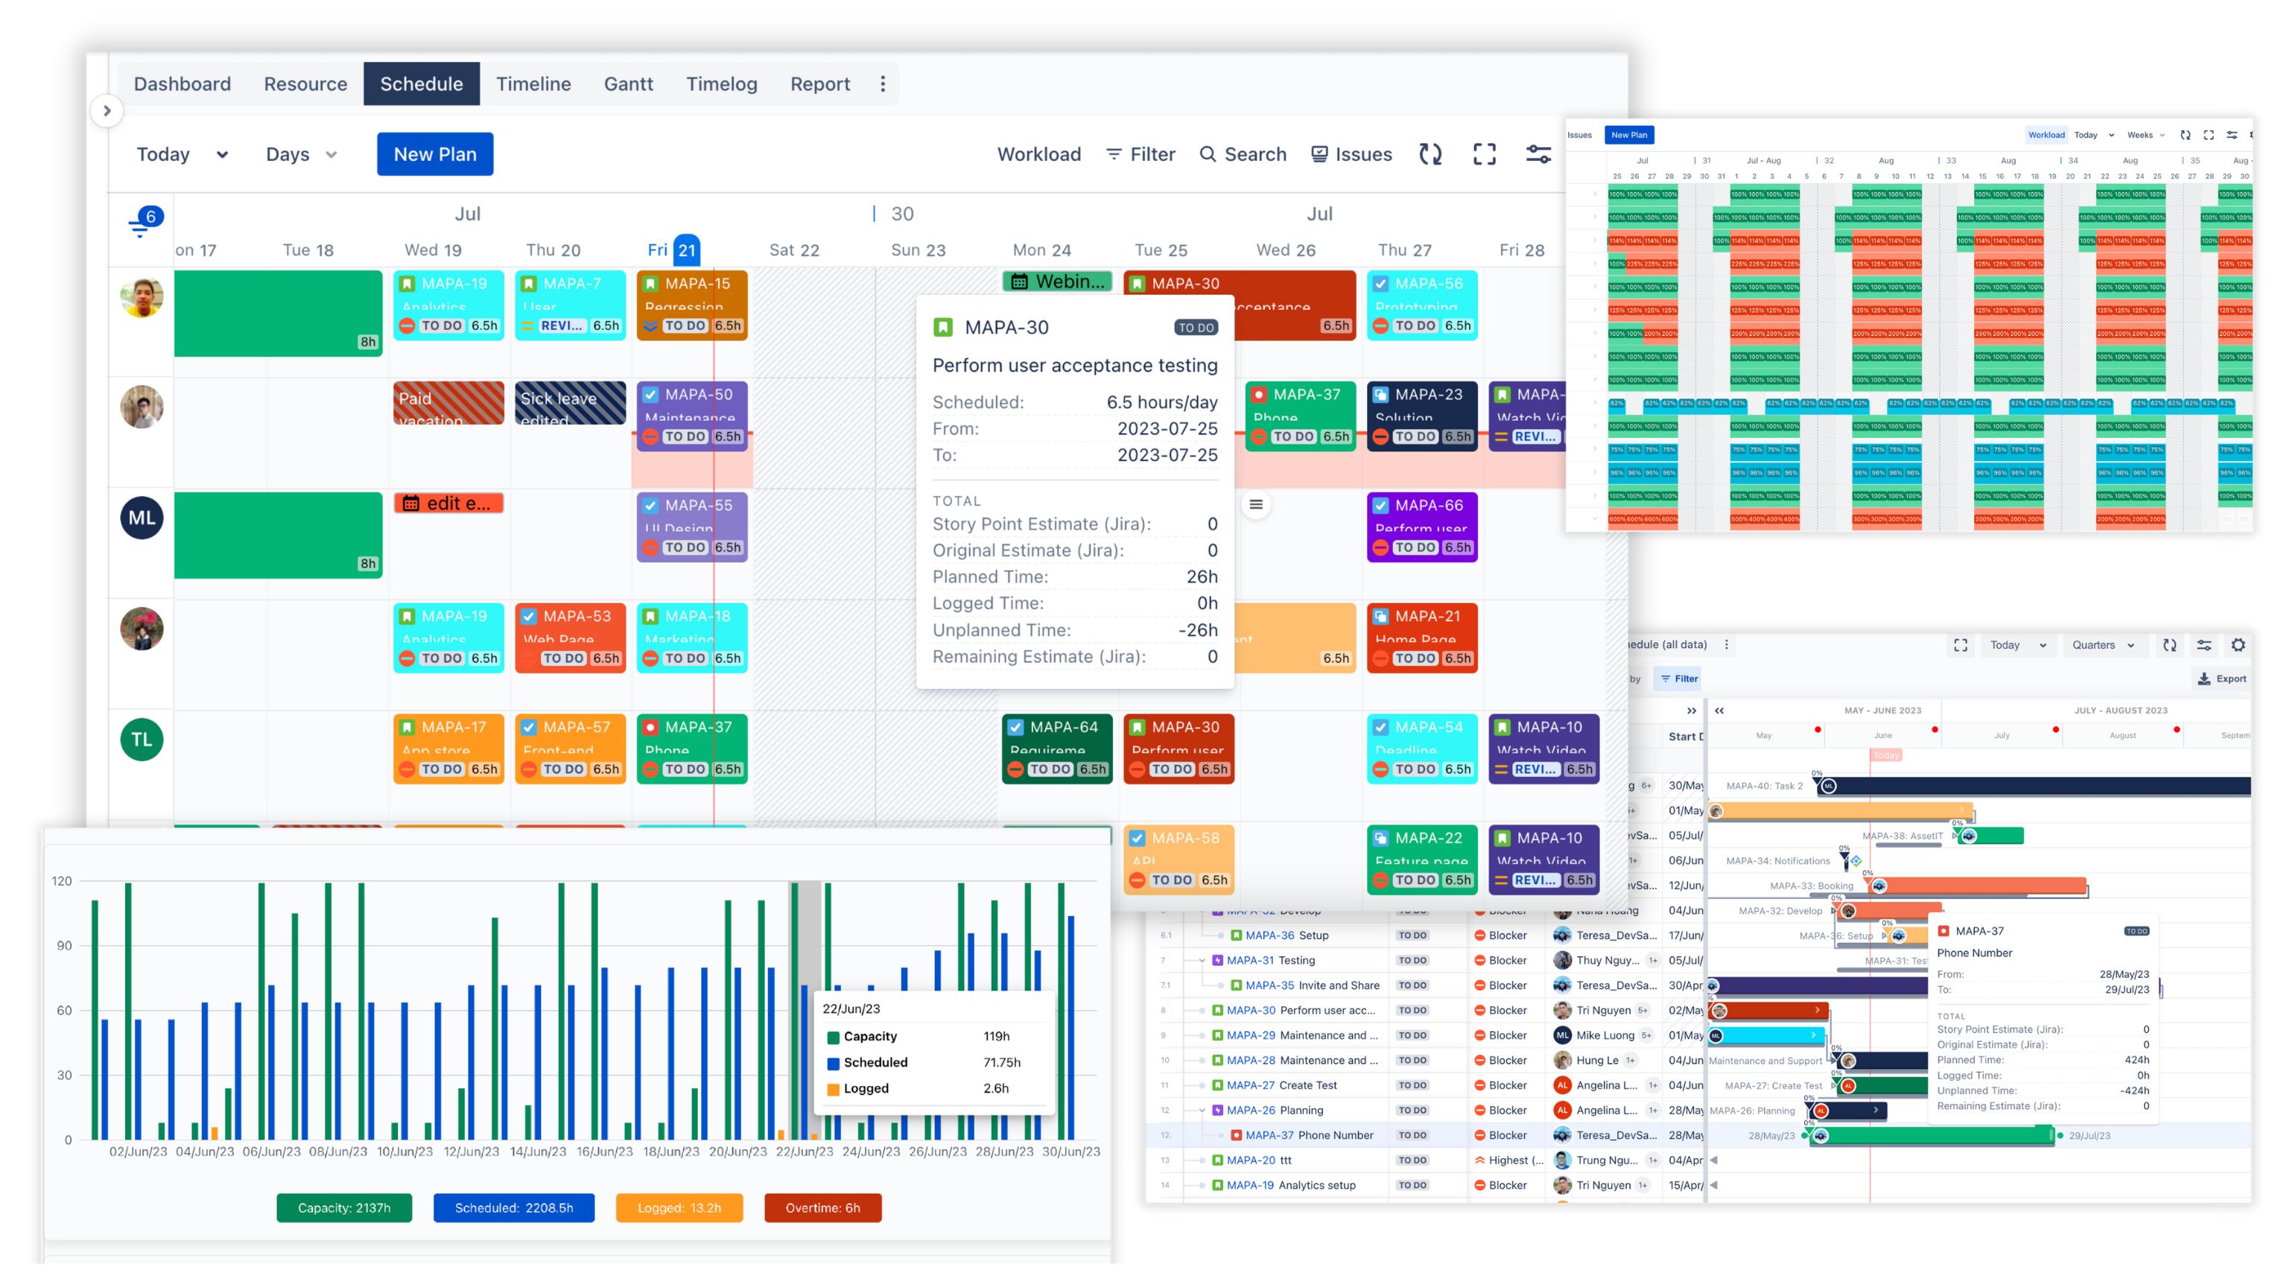
Task: Open the Quarters dropdown in Gantt panel
Action: [2103, 645]
